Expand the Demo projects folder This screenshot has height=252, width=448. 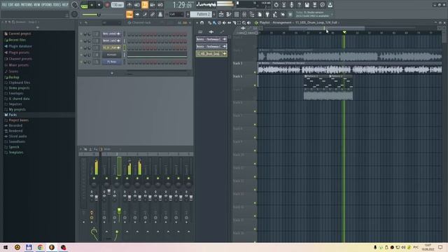(19, 88)
